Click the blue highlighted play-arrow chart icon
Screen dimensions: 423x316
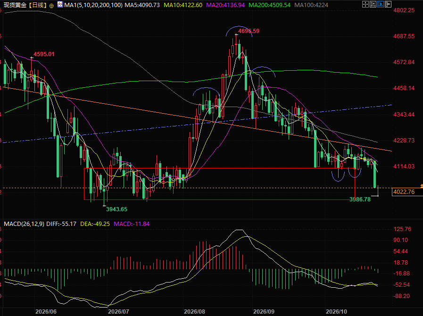pos(381,4)
